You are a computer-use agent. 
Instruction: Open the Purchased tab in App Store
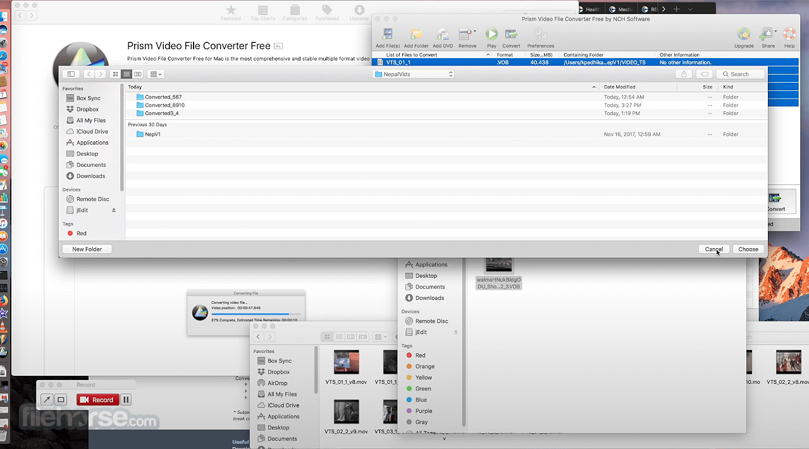point(327,13)
